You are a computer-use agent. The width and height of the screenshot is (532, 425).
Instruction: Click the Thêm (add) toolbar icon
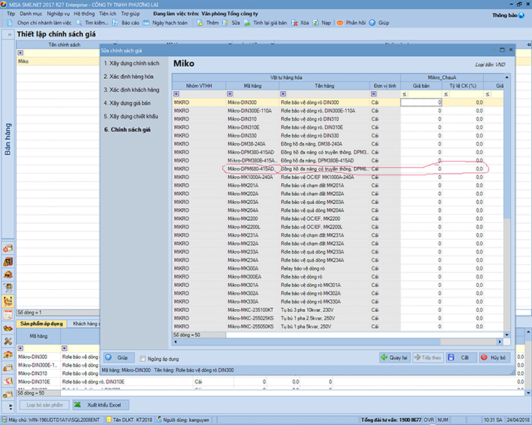[200, 23]
